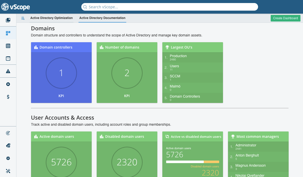Click the bar chart icon on Disabled domain users
303x177 pixels.
102,137
